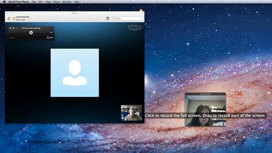Click the Current Call window title bar
Screen dimensions: 272x153
coord(205,94)
